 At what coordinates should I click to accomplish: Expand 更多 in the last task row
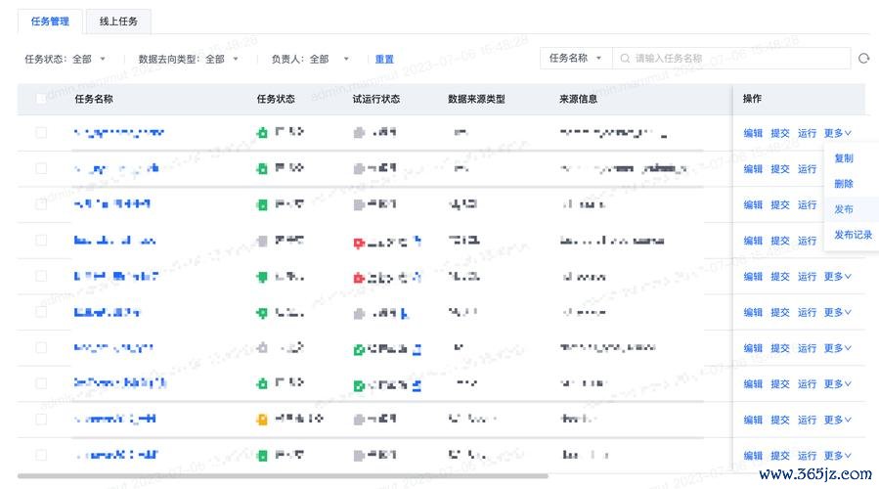(x=838, y=456)
